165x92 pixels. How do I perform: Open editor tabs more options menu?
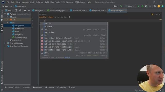(160, 10)
